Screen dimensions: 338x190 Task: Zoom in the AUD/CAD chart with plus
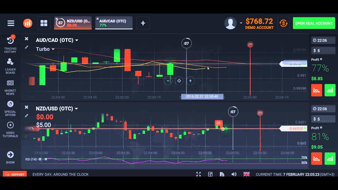coord(190,81)
